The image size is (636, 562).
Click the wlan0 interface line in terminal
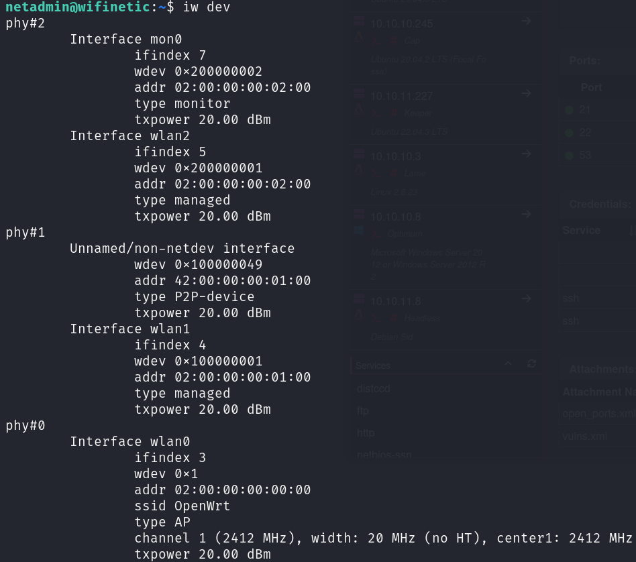click(129, 441)
